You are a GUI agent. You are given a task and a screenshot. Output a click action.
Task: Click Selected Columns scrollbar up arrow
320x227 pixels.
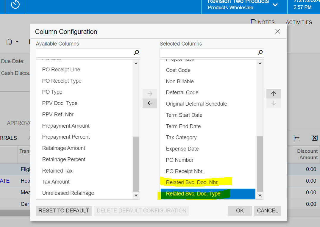coord(260,63)
